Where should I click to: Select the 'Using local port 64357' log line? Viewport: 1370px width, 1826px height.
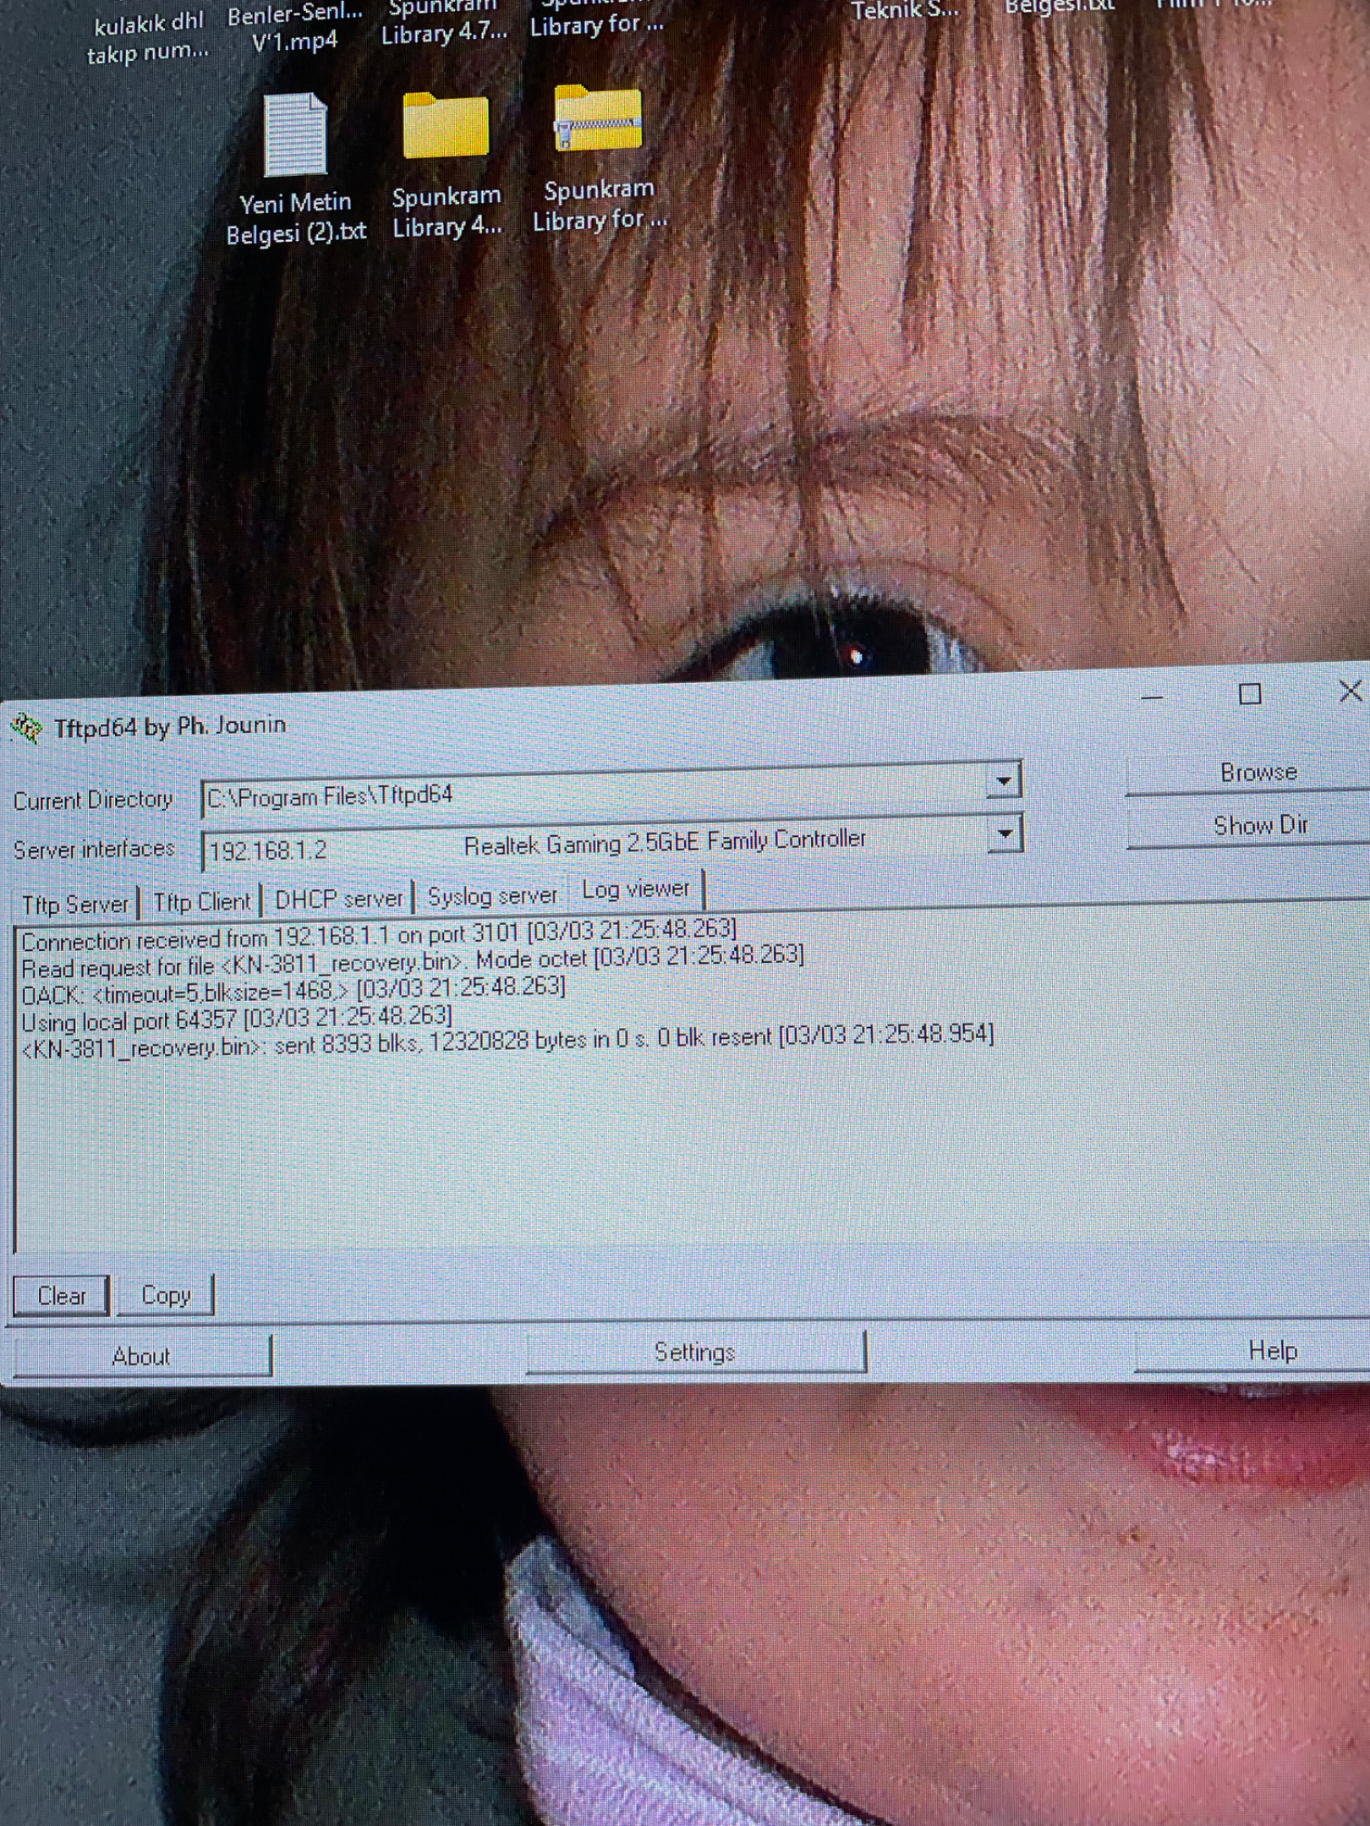[236, 1018]
